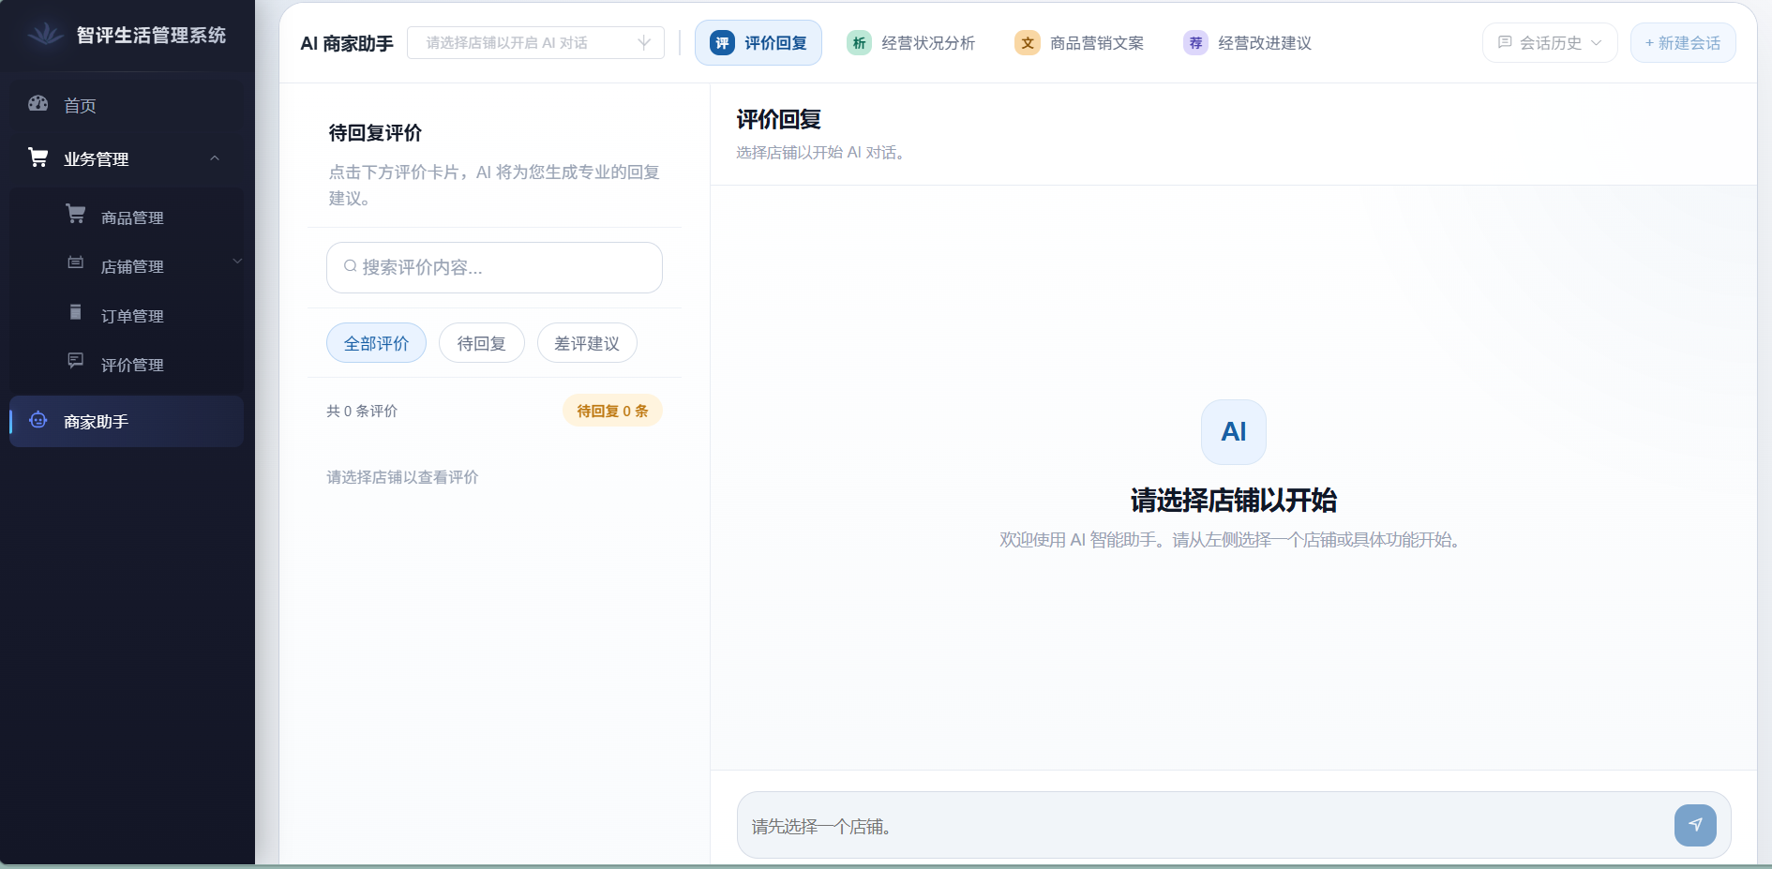Go to 首页 in the sidebar
The image size is (1772, 869).
(x=79, y=105)
